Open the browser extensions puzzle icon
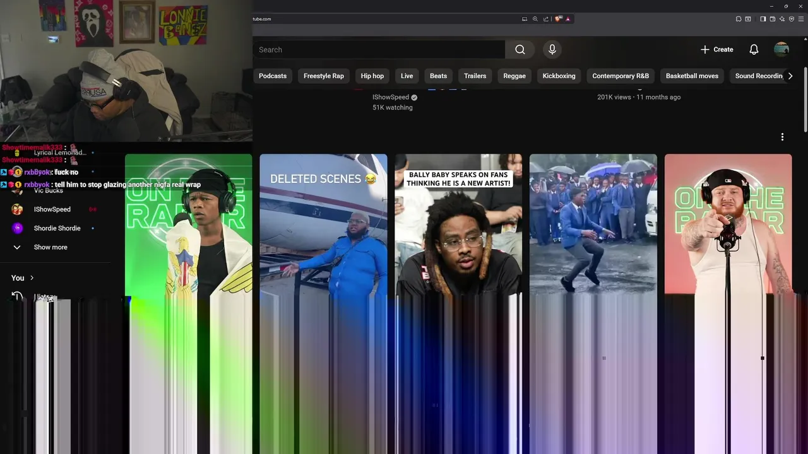 tap(739, 19)
